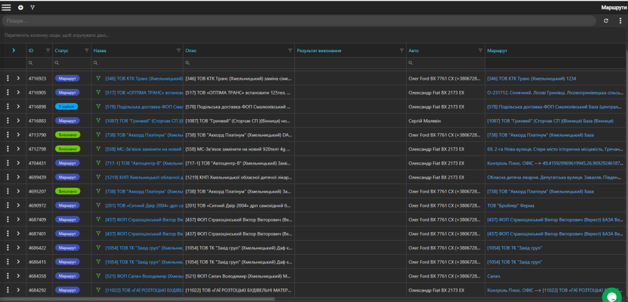Open route link ТОВ "Бройлер" Ферма

pyautogui.click(x=511, y=206)
